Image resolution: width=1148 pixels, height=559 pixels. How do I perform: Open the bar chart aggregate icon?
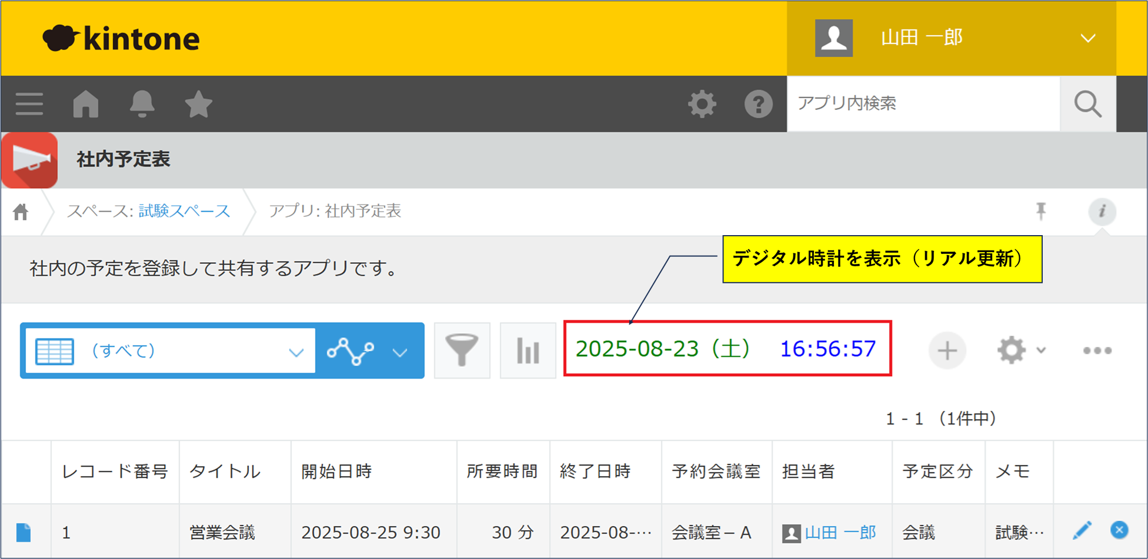pyautogui.click(x=528, y=350)
